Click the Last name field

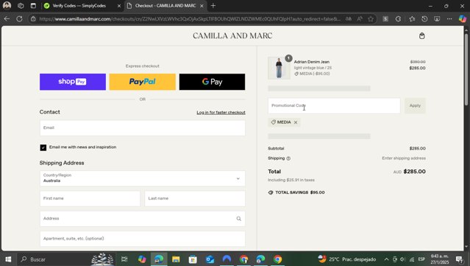click(x=195, y=198)
